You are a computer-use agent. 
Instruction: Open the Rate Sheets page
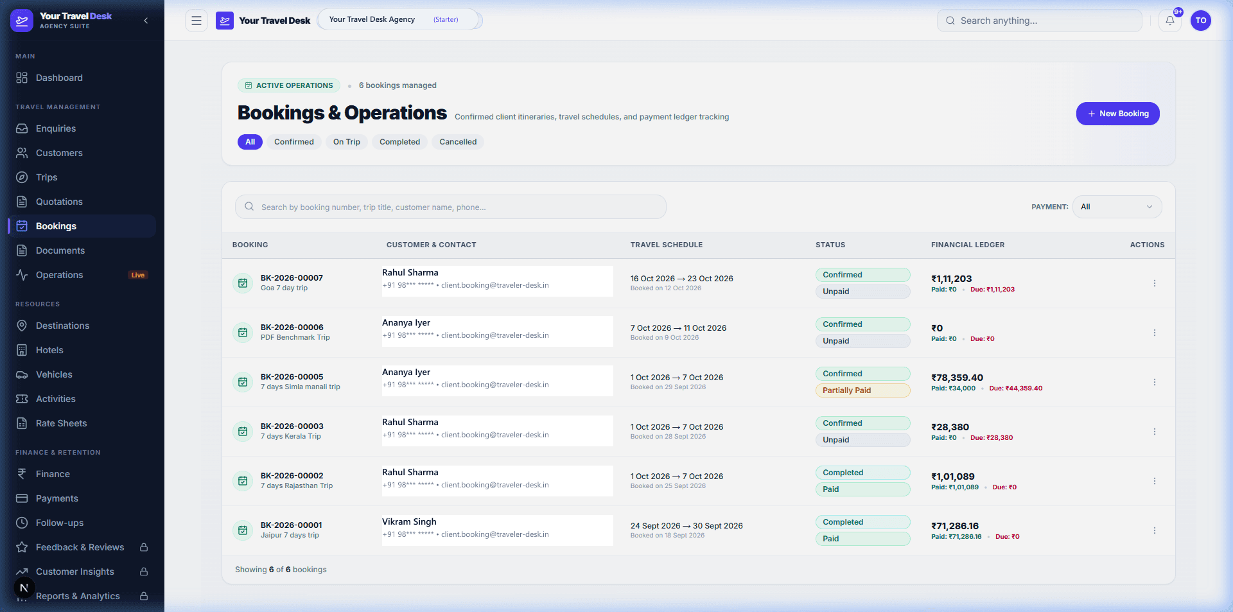tap(82, 423)
